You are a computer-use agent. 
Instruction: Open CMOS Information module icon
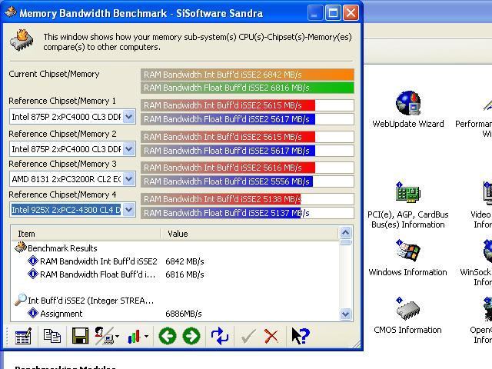click(408, 316)
